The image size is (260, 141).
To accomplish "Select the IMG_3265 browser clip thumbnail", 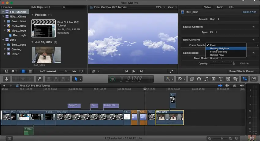I will click(x=46, y=55).
